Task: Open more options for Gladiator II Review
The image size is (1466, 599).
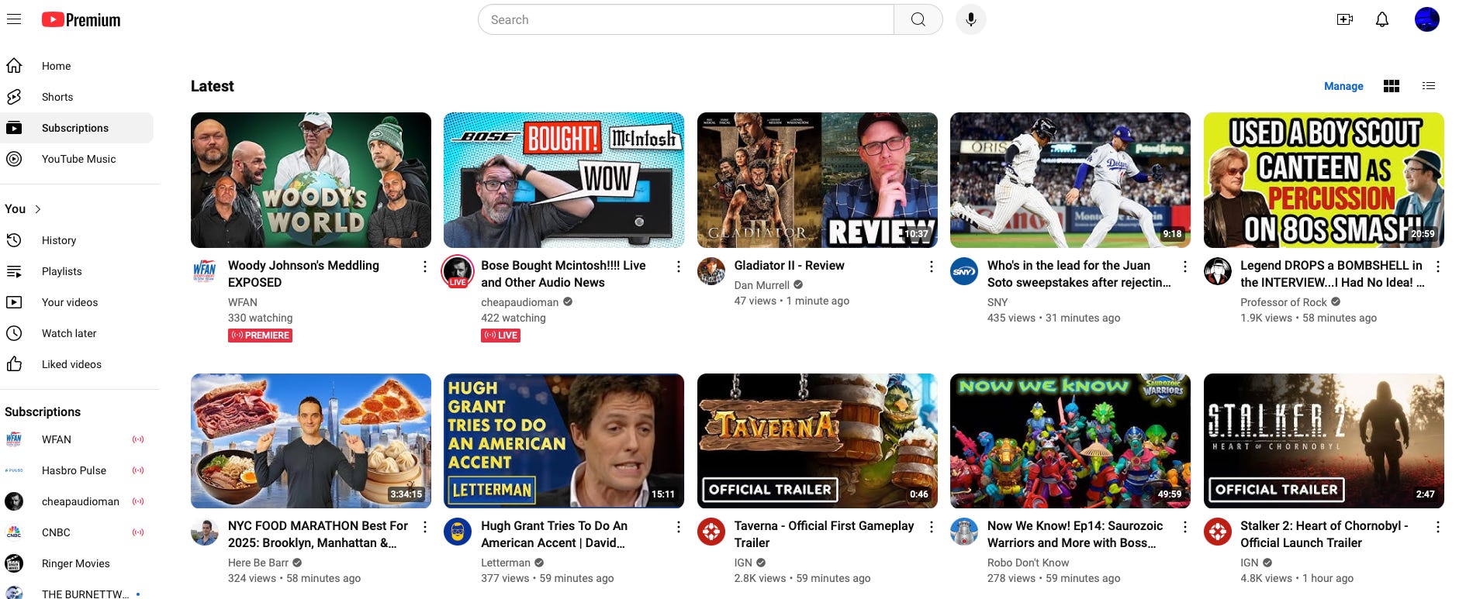Action: [x=931, y=267]
